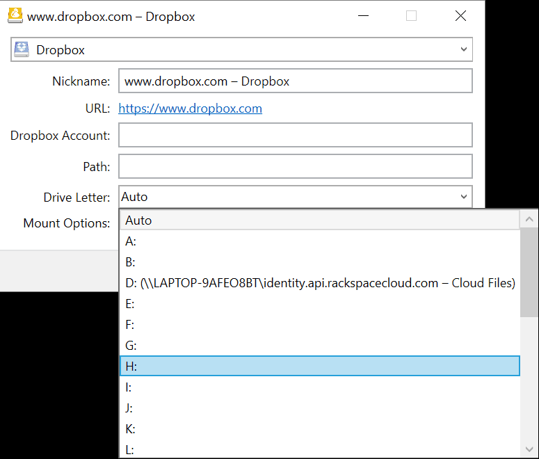Click the Dropbox drive icon in protocol selector
539x459 pixels.
(22, 49)
